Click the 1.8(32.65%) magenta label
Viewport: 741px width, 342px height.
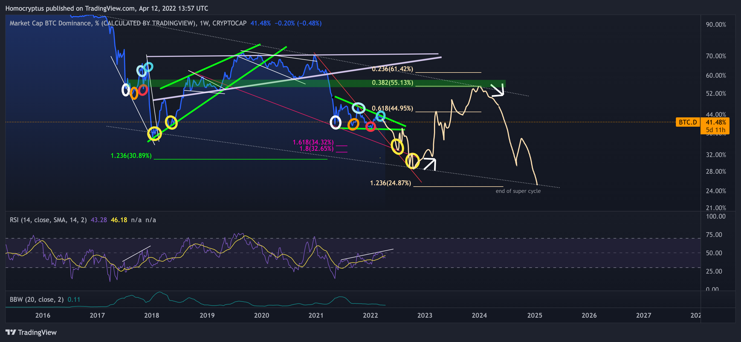pyautogui.click(x=316, y=148)
